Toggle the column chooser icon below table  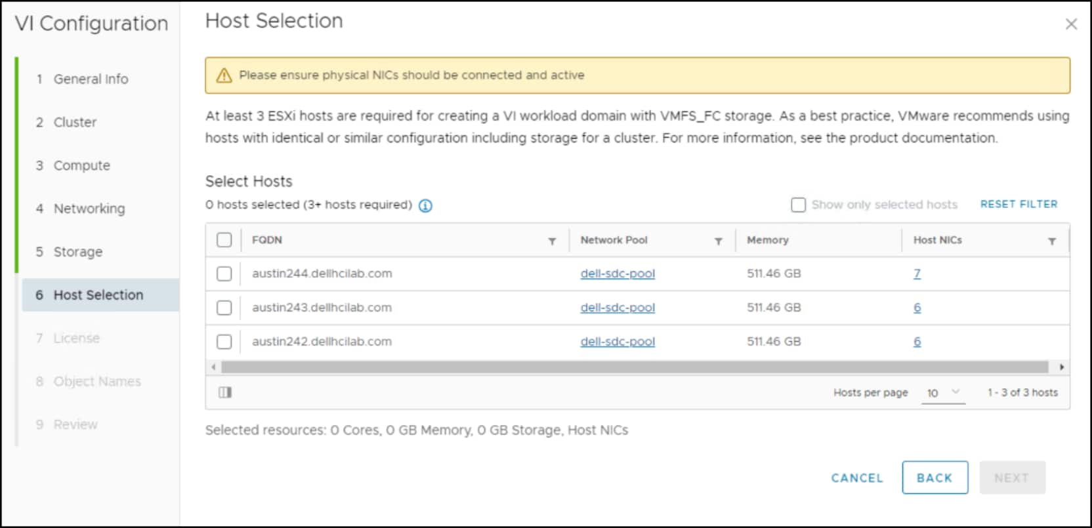click(225, 392)
